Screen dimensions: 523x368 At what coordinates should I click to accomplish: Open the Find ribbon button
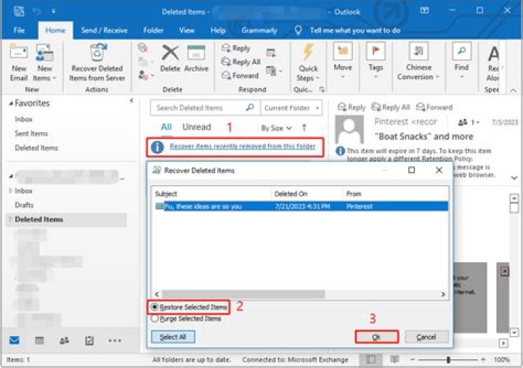click(x=462, y=61)
